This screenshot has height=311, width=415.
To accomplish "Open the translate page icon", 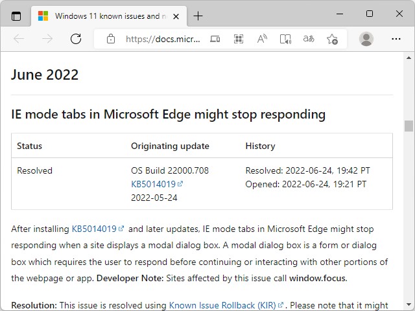I will coord(309,39).
